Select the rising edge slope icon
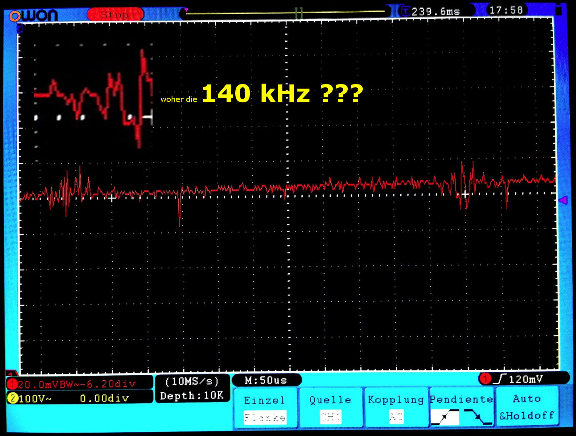Screen dimensions: 576x436 point(445,417)
